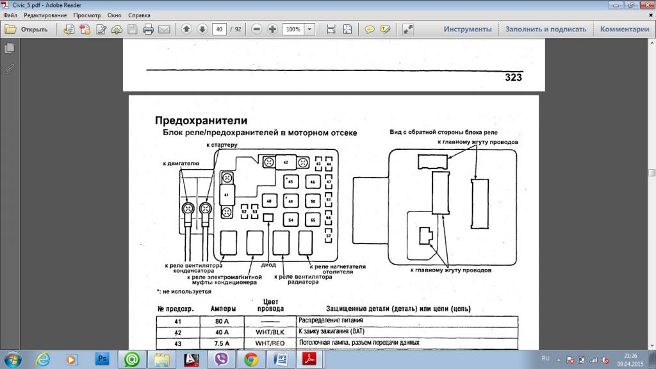Zoom out with the minus button
Viewport: 656px width, 369px height.
pyautogui.click(x=257, y=29)
